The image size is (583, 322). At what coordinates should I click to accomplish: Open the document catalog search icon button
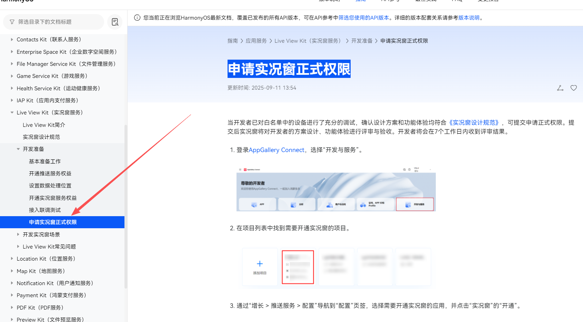click(x=115, y=22)
